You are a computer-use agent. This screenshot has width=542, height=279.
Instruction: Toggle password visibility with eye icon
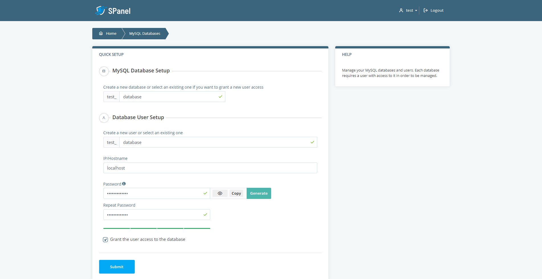pyautogui.click(x=220, y=194)
